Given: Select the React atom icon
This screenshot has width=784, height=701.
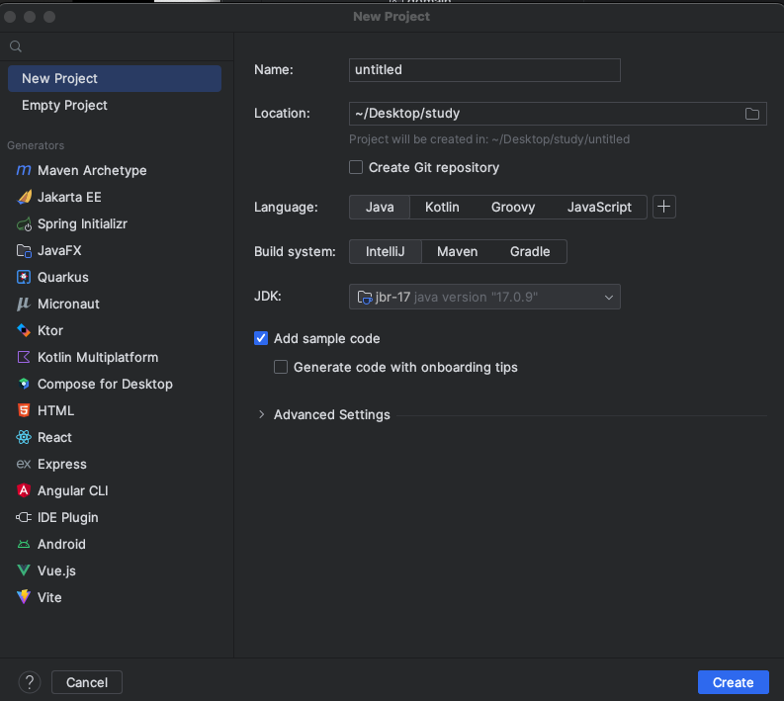Looking at the screenshot, I should tap(24, 437).
